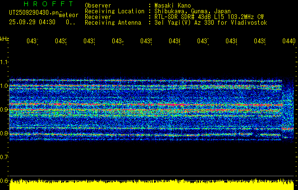This screenshot has width=298, height=190.
Task: Click the Receiving Antenna label
Action: click(x=113, y=23)
